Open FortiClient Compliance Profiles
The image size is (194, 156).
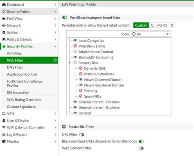(29, 83)
